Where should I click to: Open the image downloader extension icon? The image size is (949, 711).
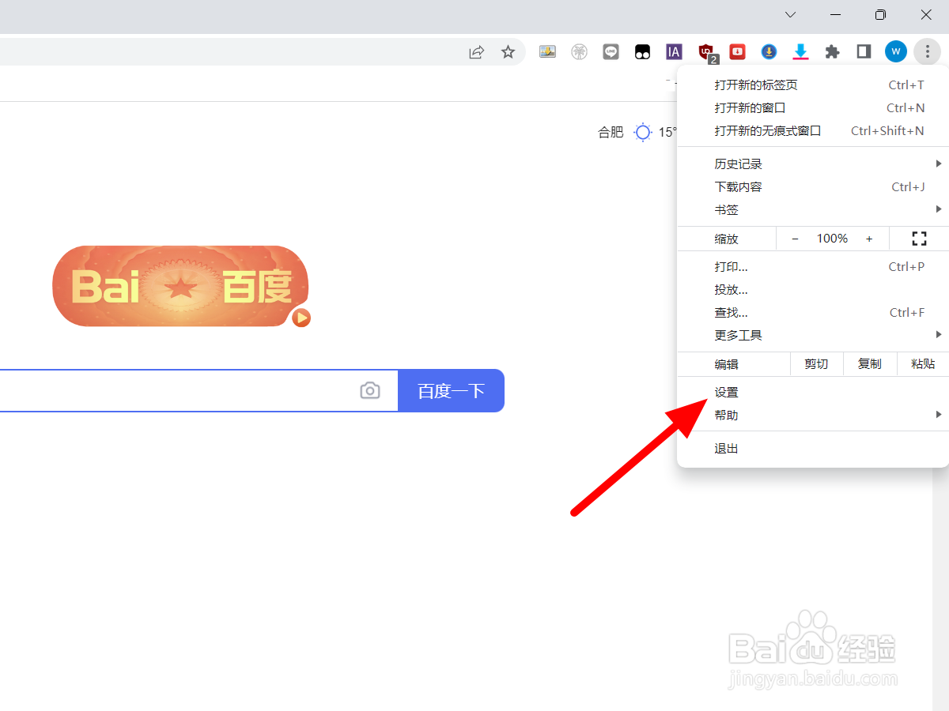click(547, 52)
